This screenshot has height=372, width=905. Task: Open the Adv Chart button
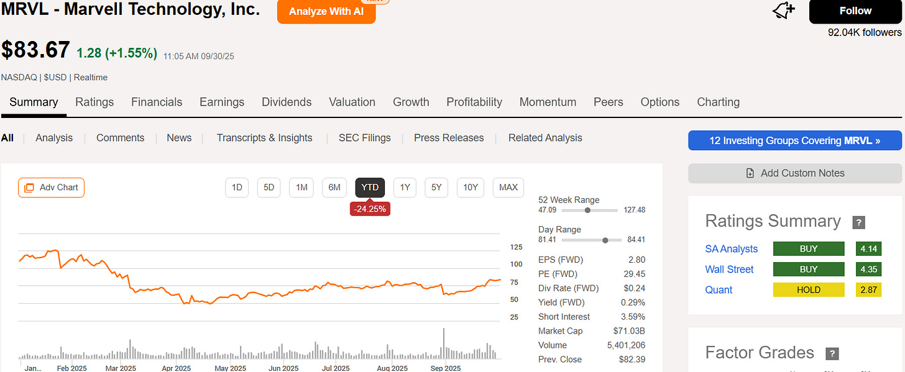[x=51, y=188]
